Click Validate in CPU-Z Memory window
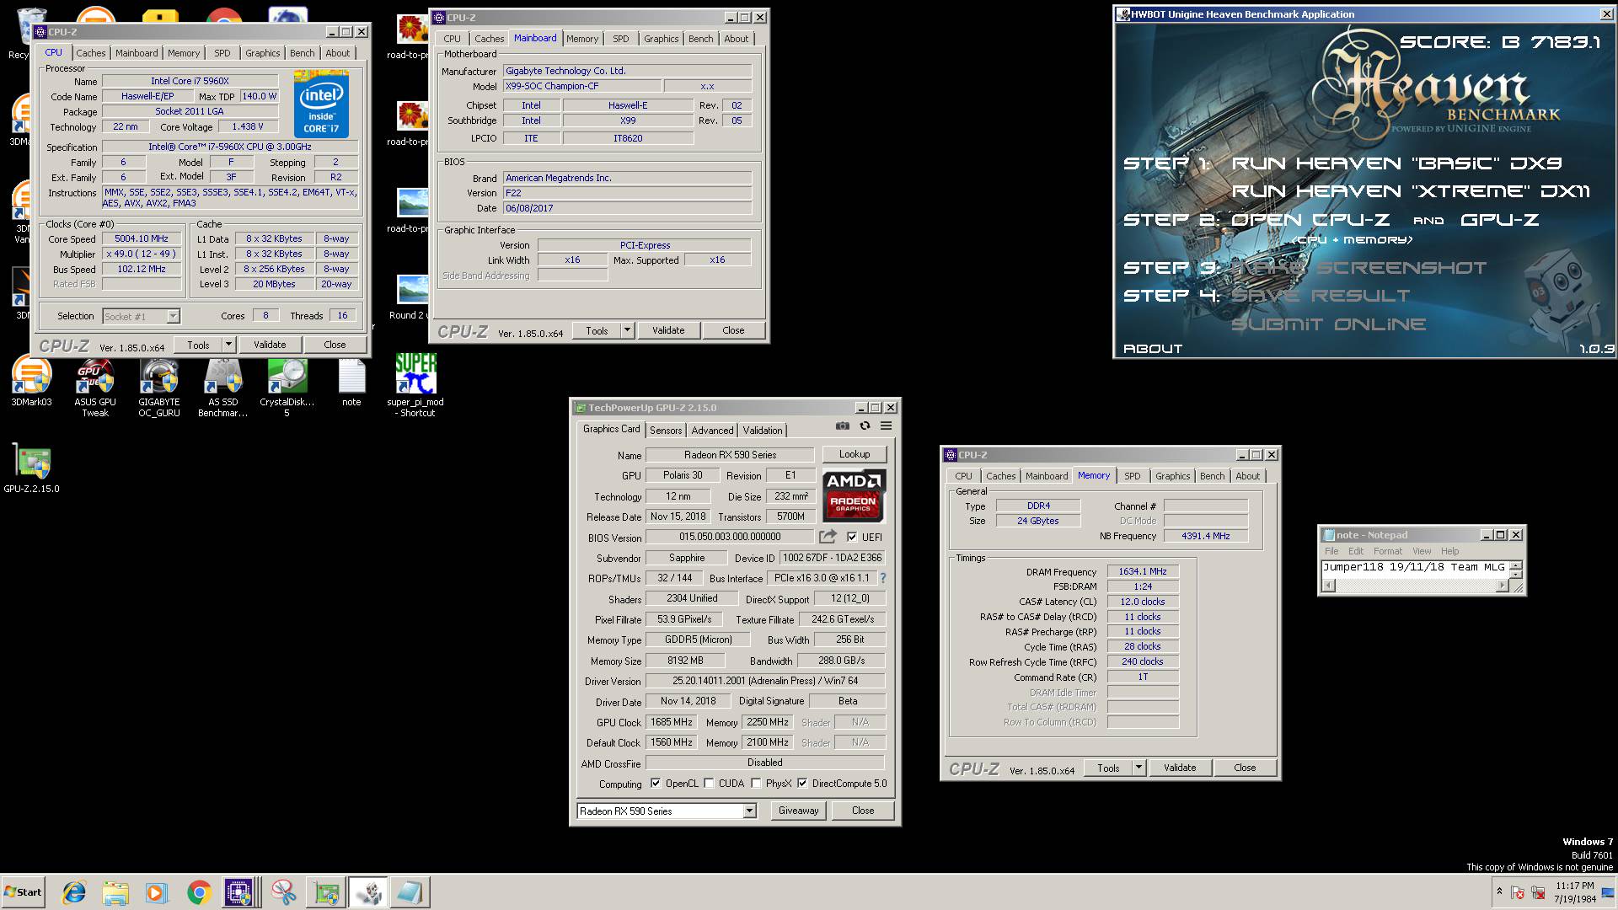Image resolution: width=1618 pixels, height=910 pixels. click(1180, 768)
